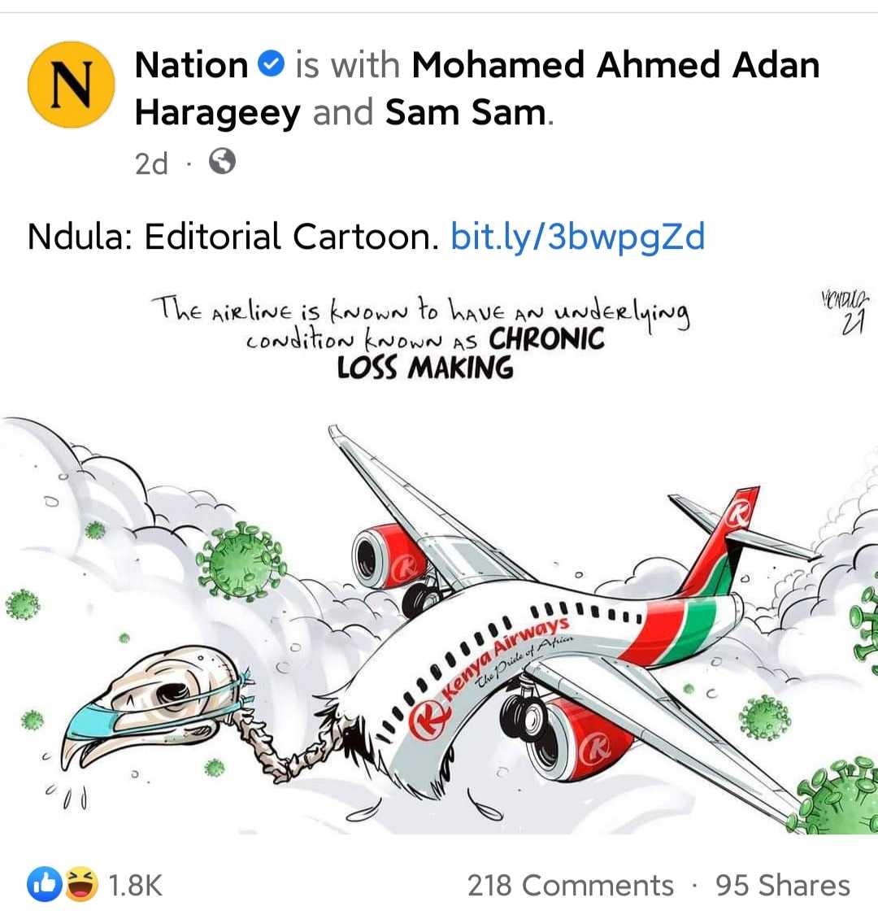View the 1.8K reactions list

pos(135,885)
